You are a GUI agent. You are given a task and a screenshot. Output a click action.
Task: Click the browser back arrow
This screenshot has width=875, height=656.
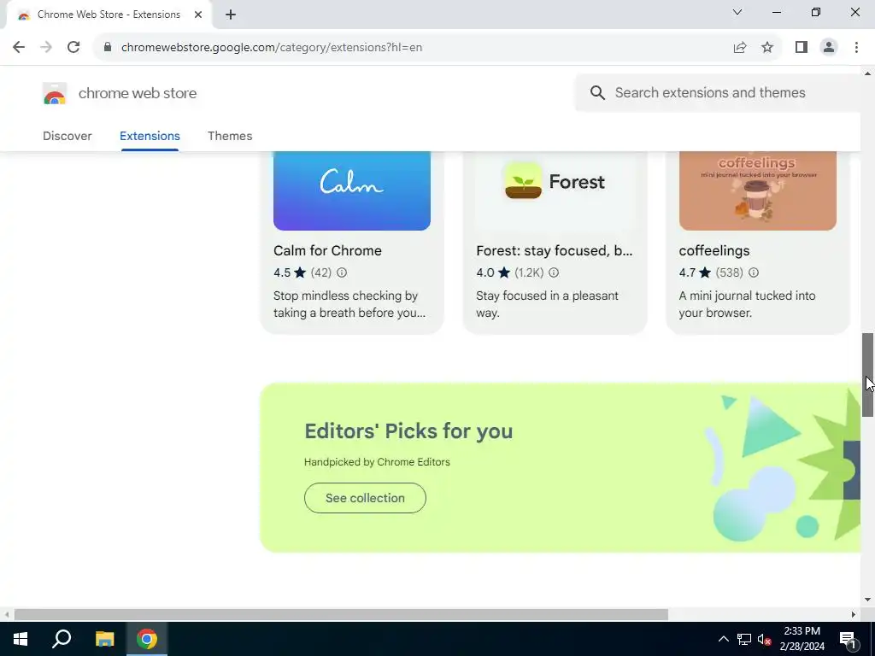19,48
